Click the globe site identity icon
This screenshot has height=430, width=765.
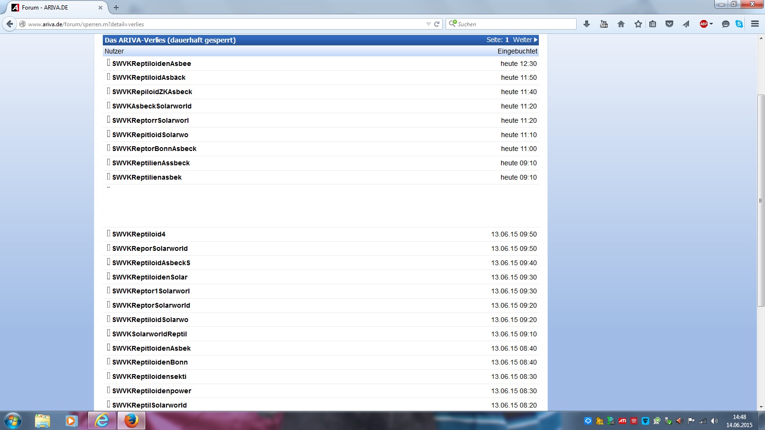[22, 24]
